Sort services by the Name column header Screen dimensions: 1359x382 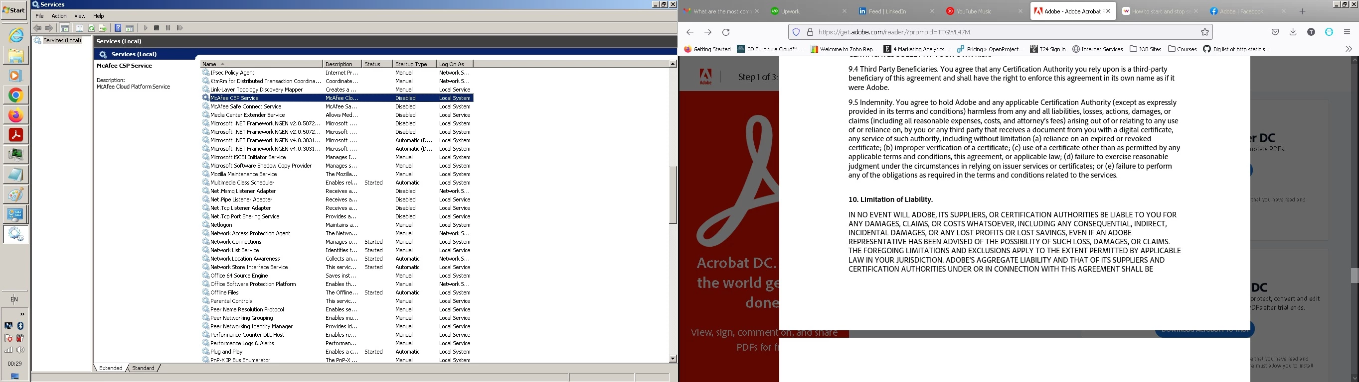pos(261,64)
